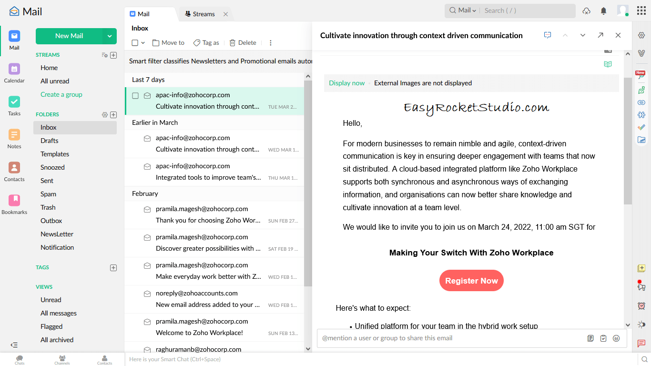Click the clipboard task icon in the share box
The image size is (651, 366).
tap(603, 338)
